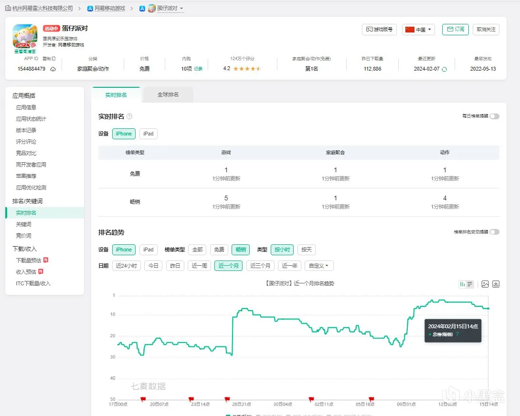
Task: Toggle the 榜单排名变动提醒 switch
Action: click(495, 232)
